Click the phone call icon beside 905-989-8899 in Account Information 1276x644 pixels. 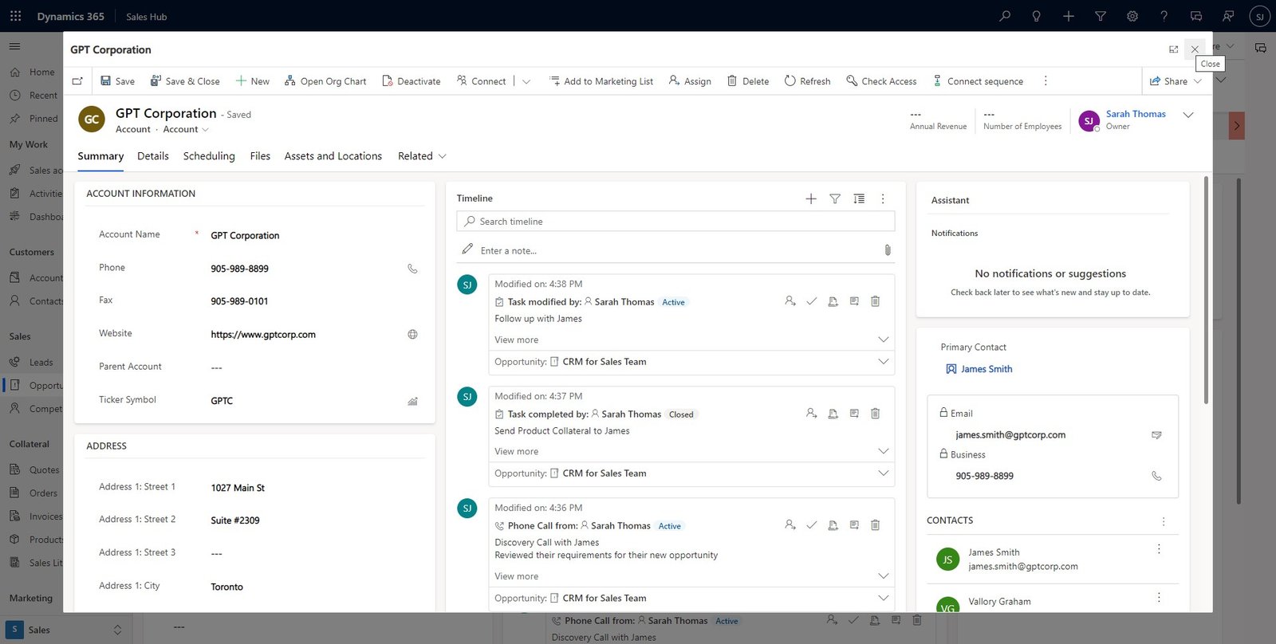click(412, 269)
